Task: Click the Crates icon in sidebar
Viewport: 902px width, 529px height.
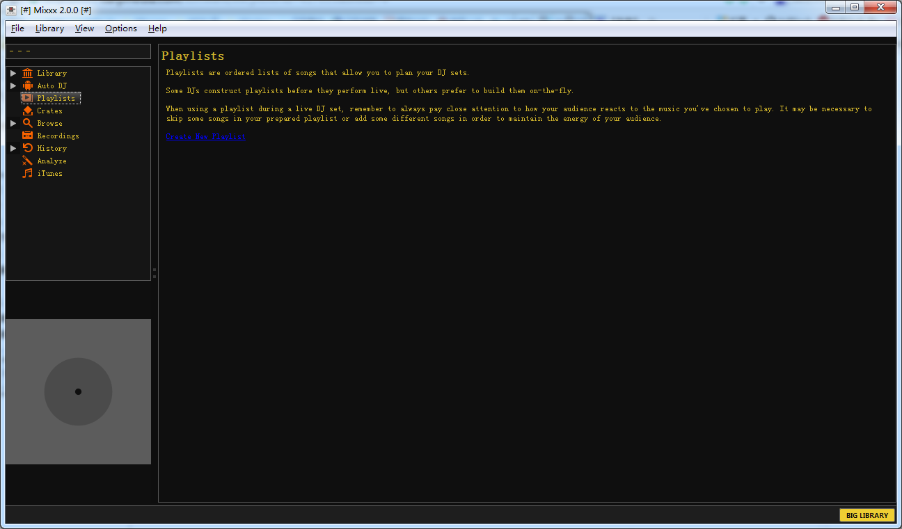Action: pos(27,111)
